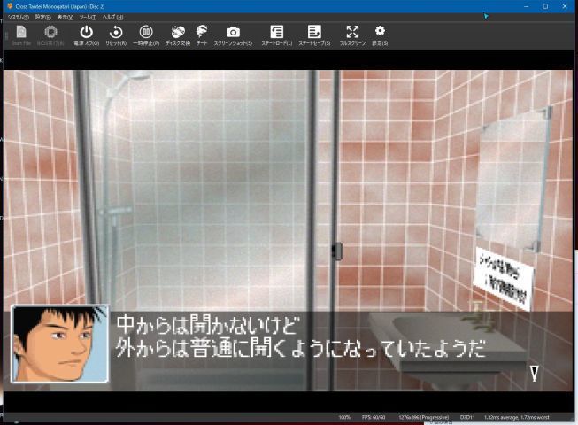Click the dialogue text 中からは開かないけど
This screenshot has height=425, width=578.
(208, 324)
